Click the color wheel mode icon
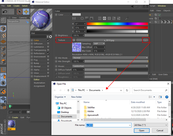The width and height of the screenshot is (173, 136). click(82, 18)
